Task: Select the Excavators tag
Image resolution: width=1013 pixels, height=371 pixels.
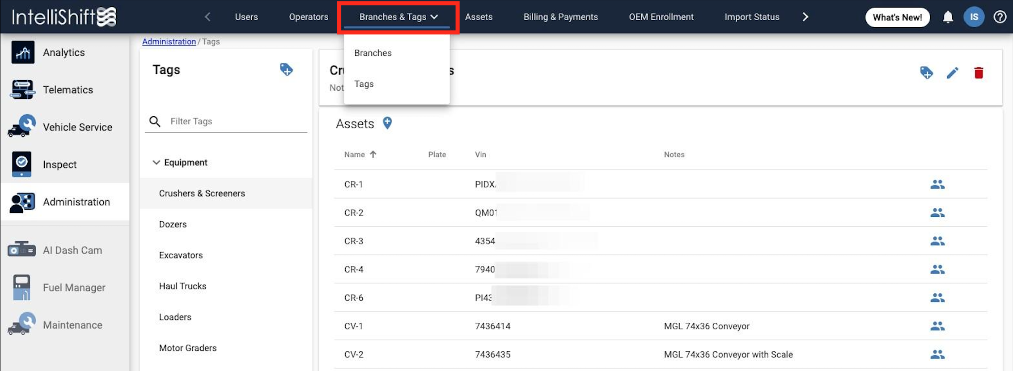Action: click(x=226, y=255)
